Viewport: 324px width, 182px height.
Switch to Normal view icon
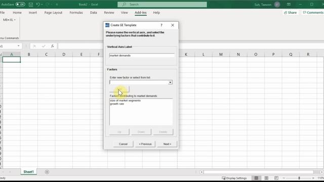256,178
